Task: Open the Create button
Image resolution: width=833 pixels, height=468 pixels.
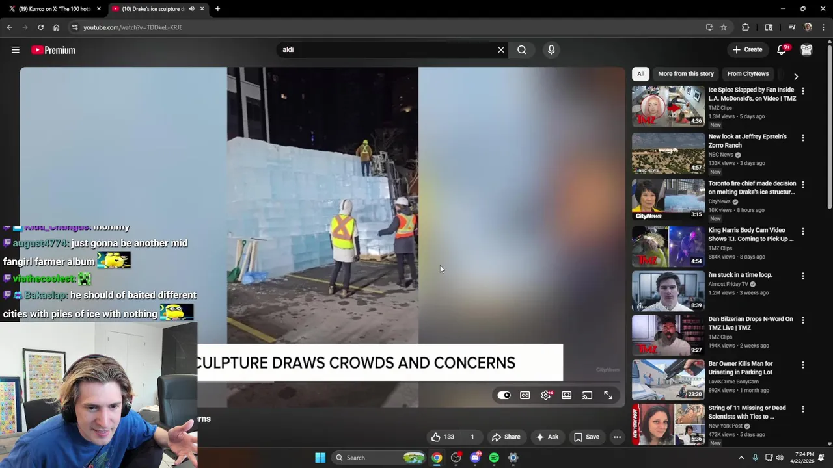Action: point(747,50)
